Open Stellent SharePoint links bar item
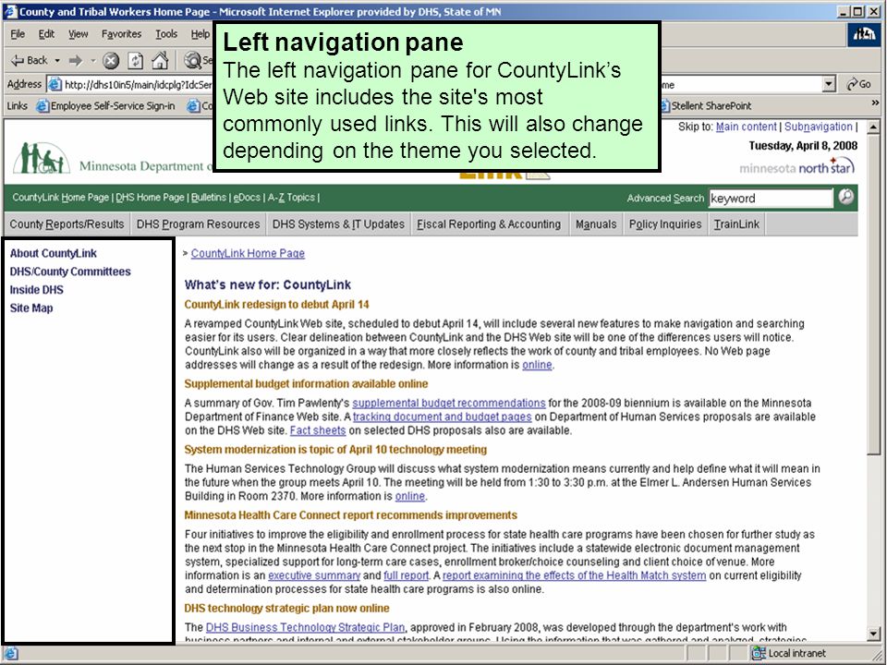 tap(705, 105)
